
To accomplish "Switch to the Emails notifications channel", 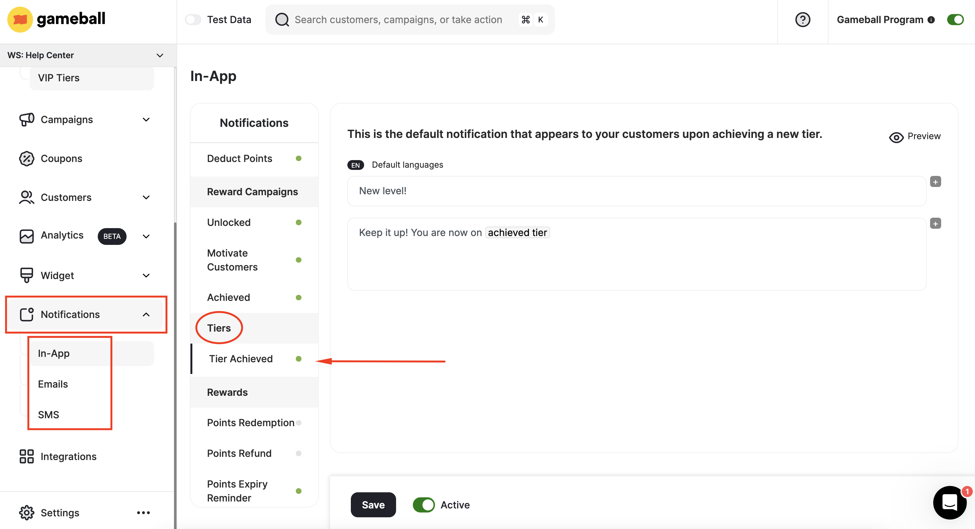I will [53, 383].
